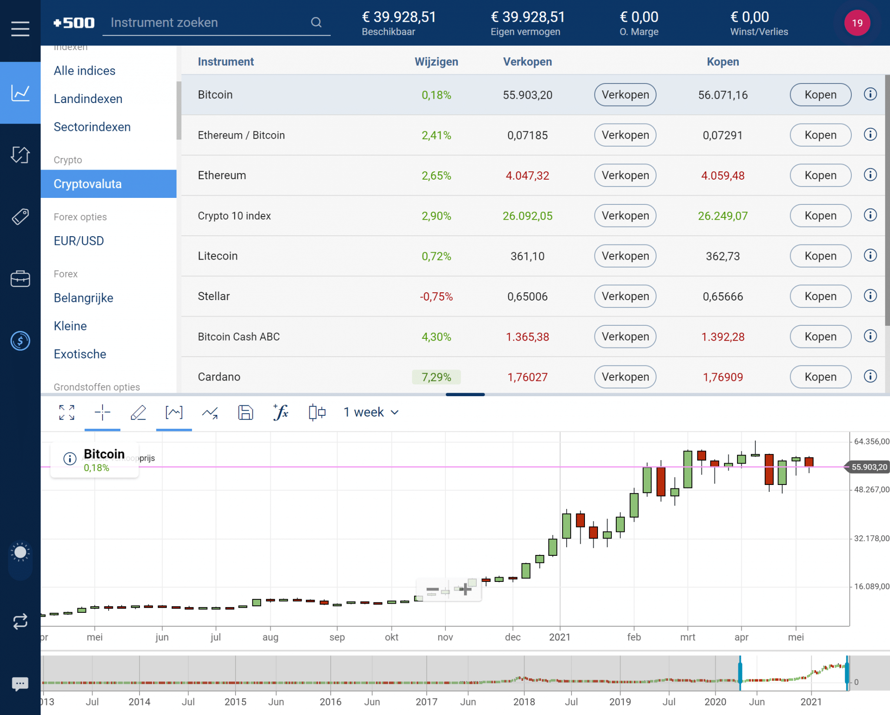Select the Ethereum / Bitcoin row

(x=533, y=135)
